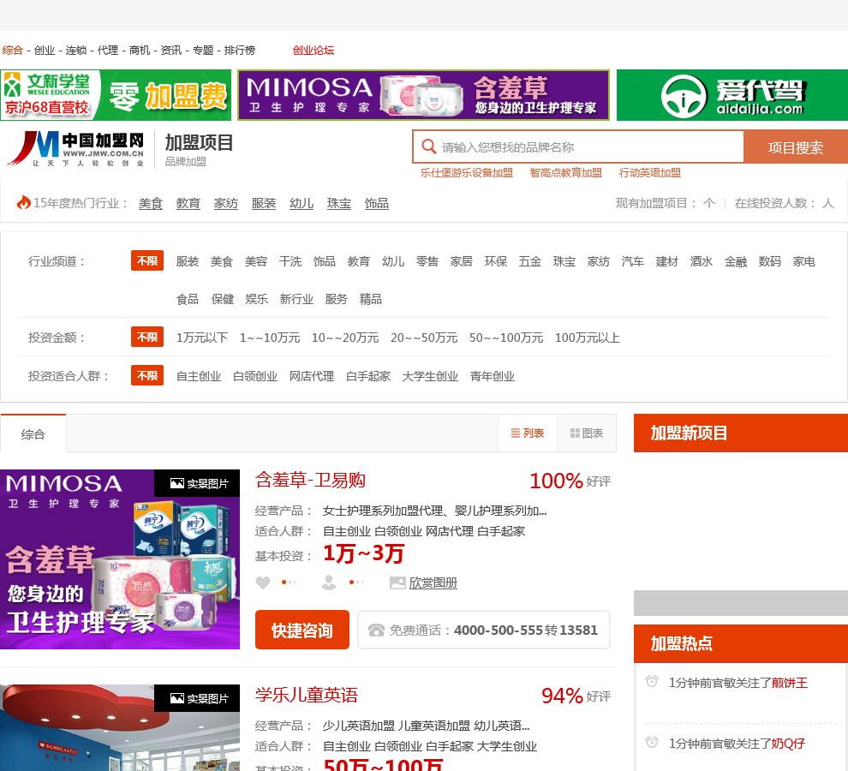
Task: Open 综合 in the top navigation
Action: coord(13,51)
